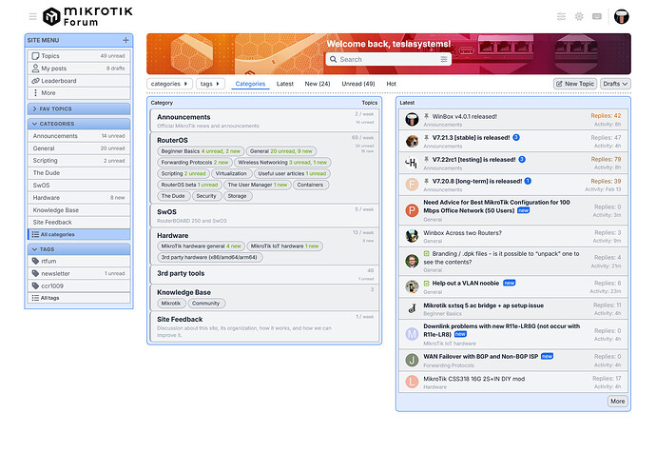Open Topics in the site menu

pos(79,56)
